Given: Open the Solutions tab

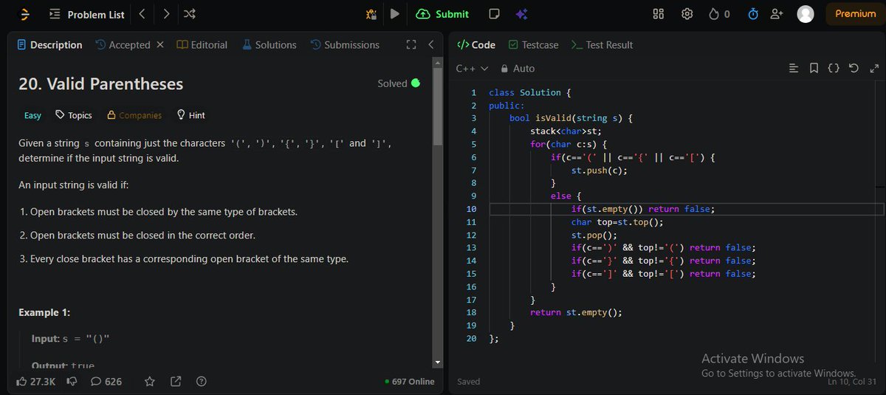Looking at the screenshot, I should (x=269, y=45).
